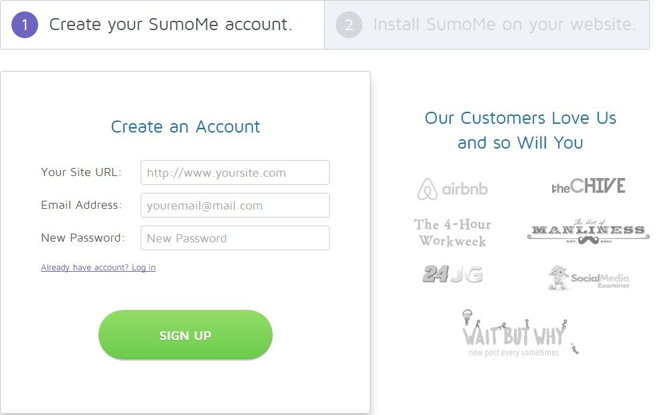Click the airbnb logo
Viewport: 670px width, 415px height.
pyautogui.click(x=453, y=189)
